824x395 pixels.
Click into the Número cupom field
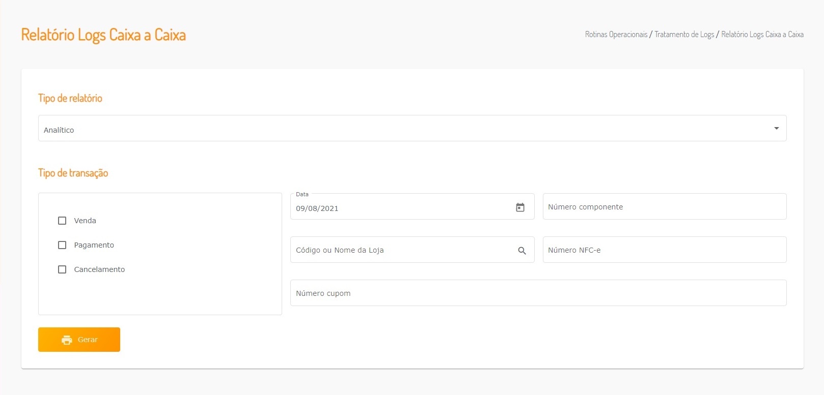[x=538, y=293]
